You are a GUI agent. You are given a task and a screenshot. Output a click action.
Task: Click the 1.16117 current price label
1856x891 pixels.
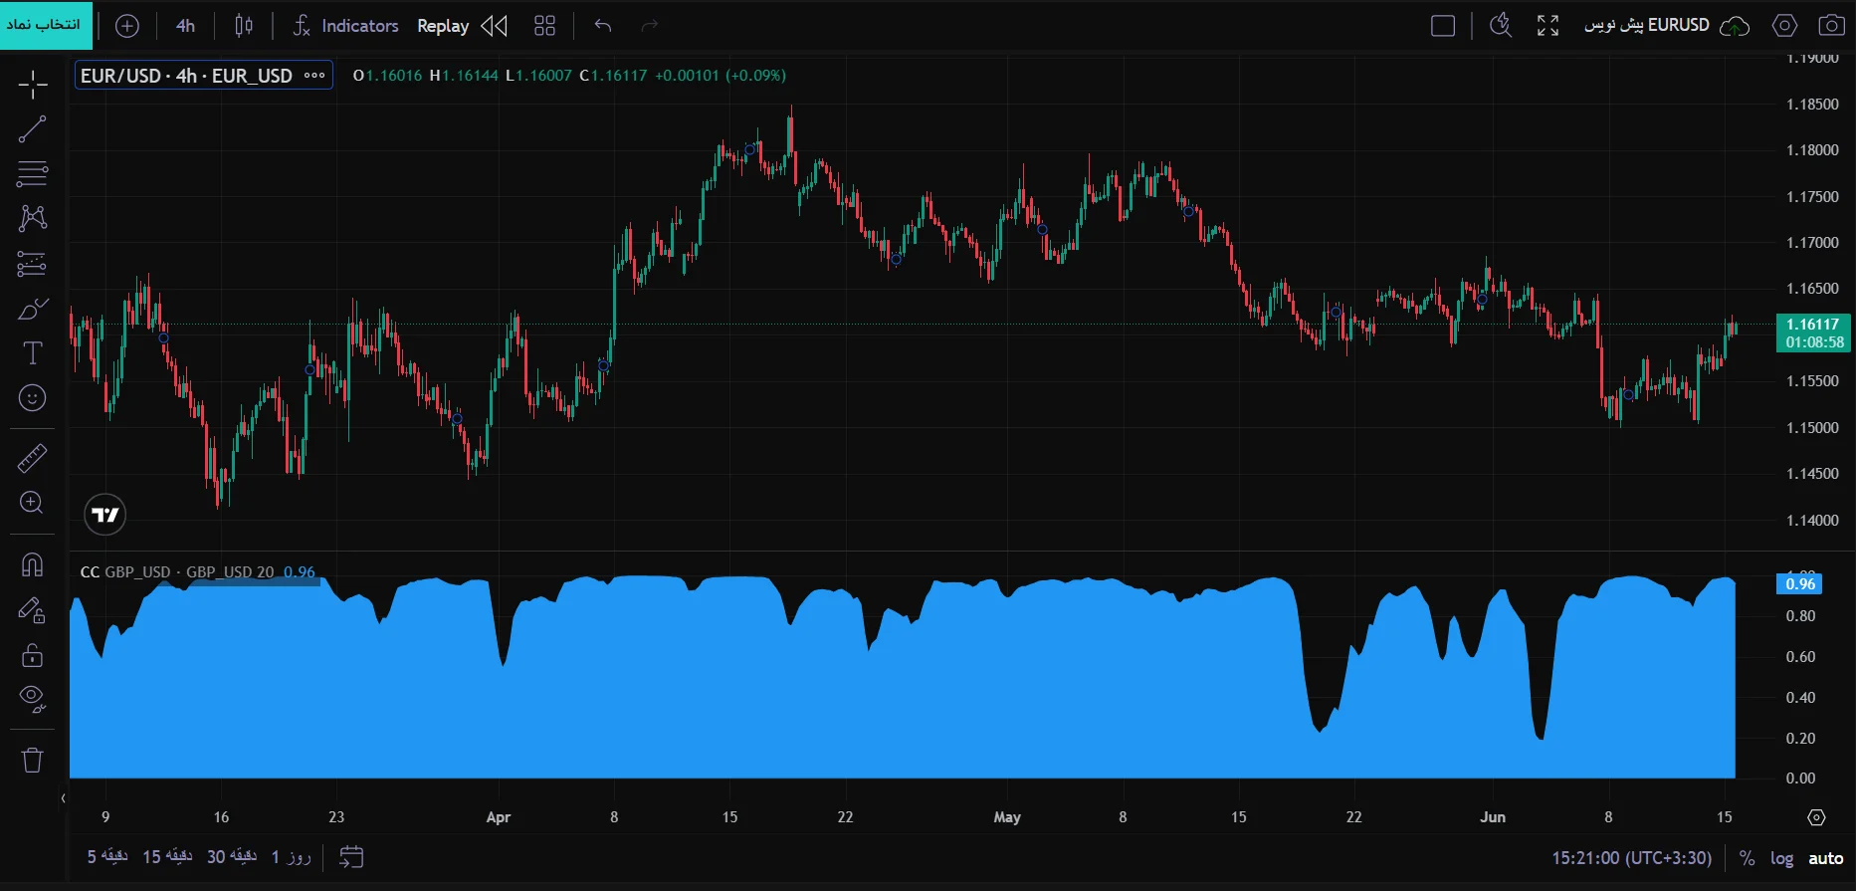(x=1813, y=333)
